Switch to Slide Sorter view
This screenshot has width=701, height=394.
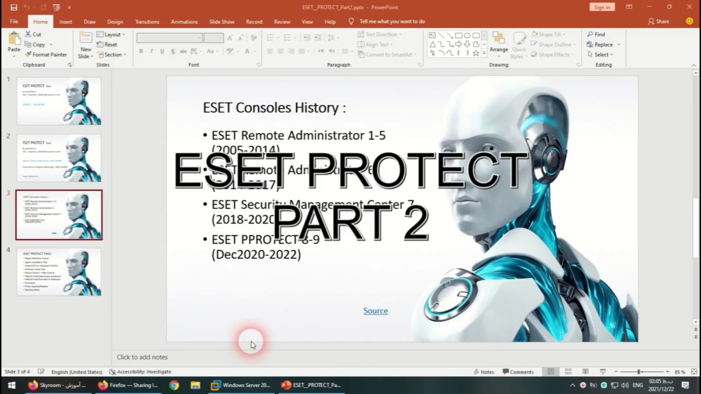point(568,372)
